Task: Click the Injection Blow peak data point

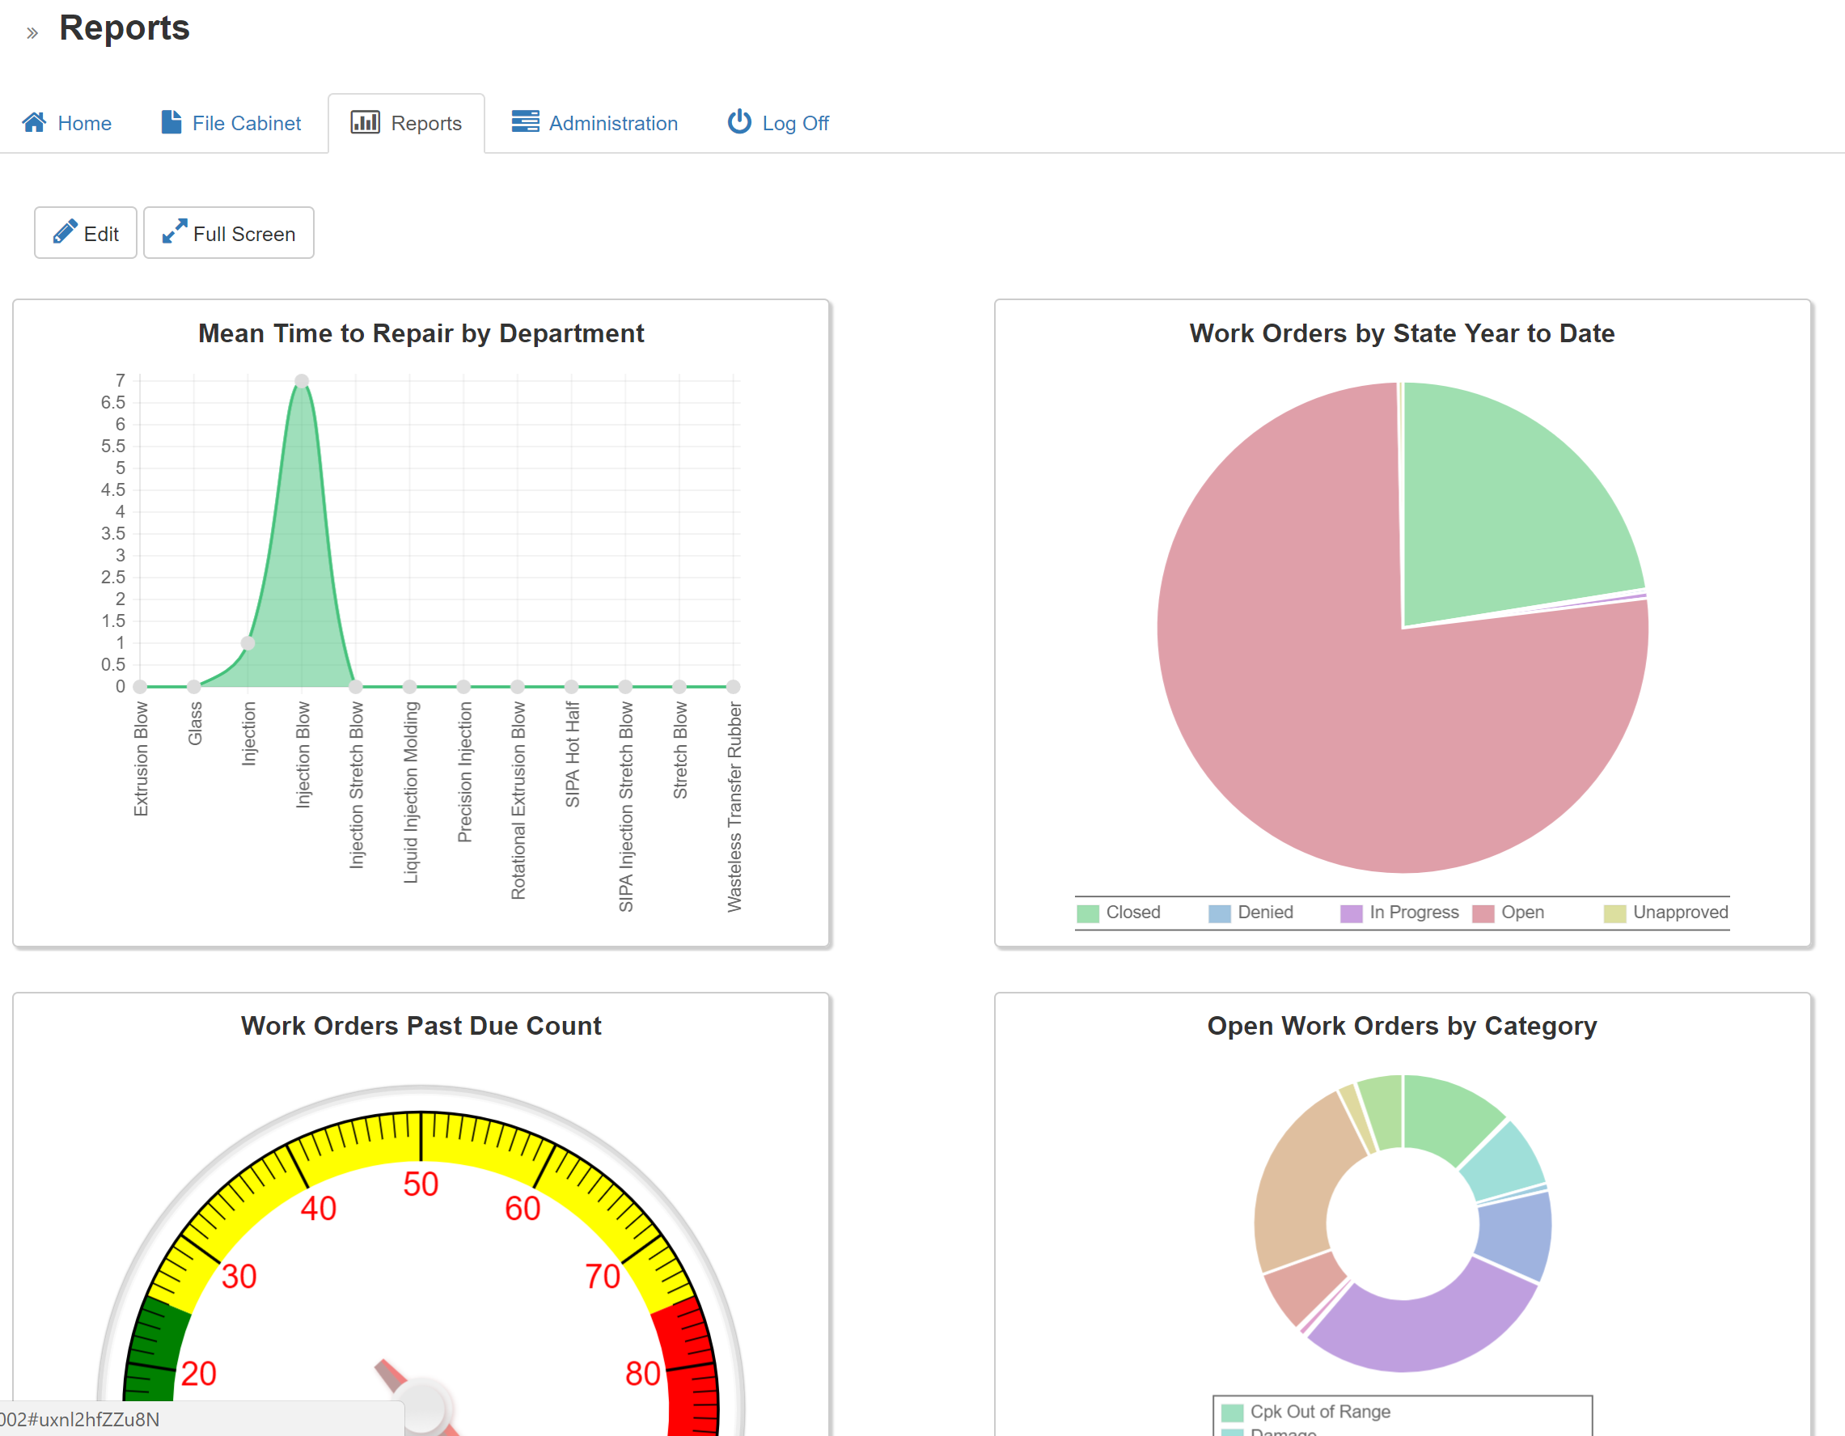Action: 302,381
